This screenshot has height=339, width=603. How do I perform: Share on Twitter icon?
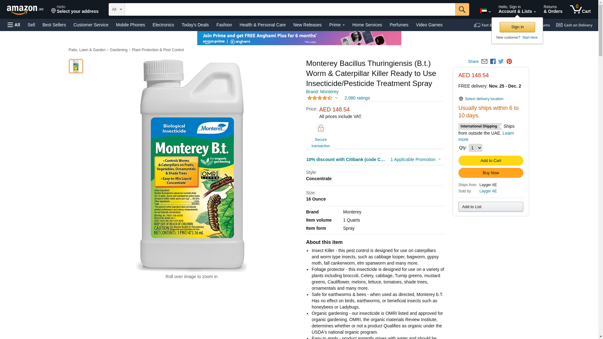501,62
